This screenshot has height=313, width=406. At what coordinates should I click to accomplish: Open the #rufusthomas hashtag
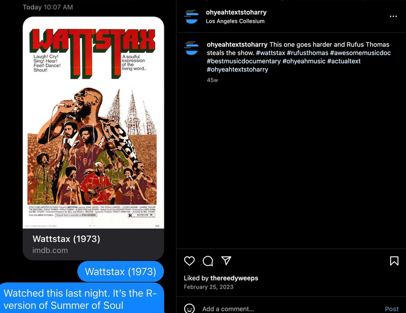[x=308, y=53]
